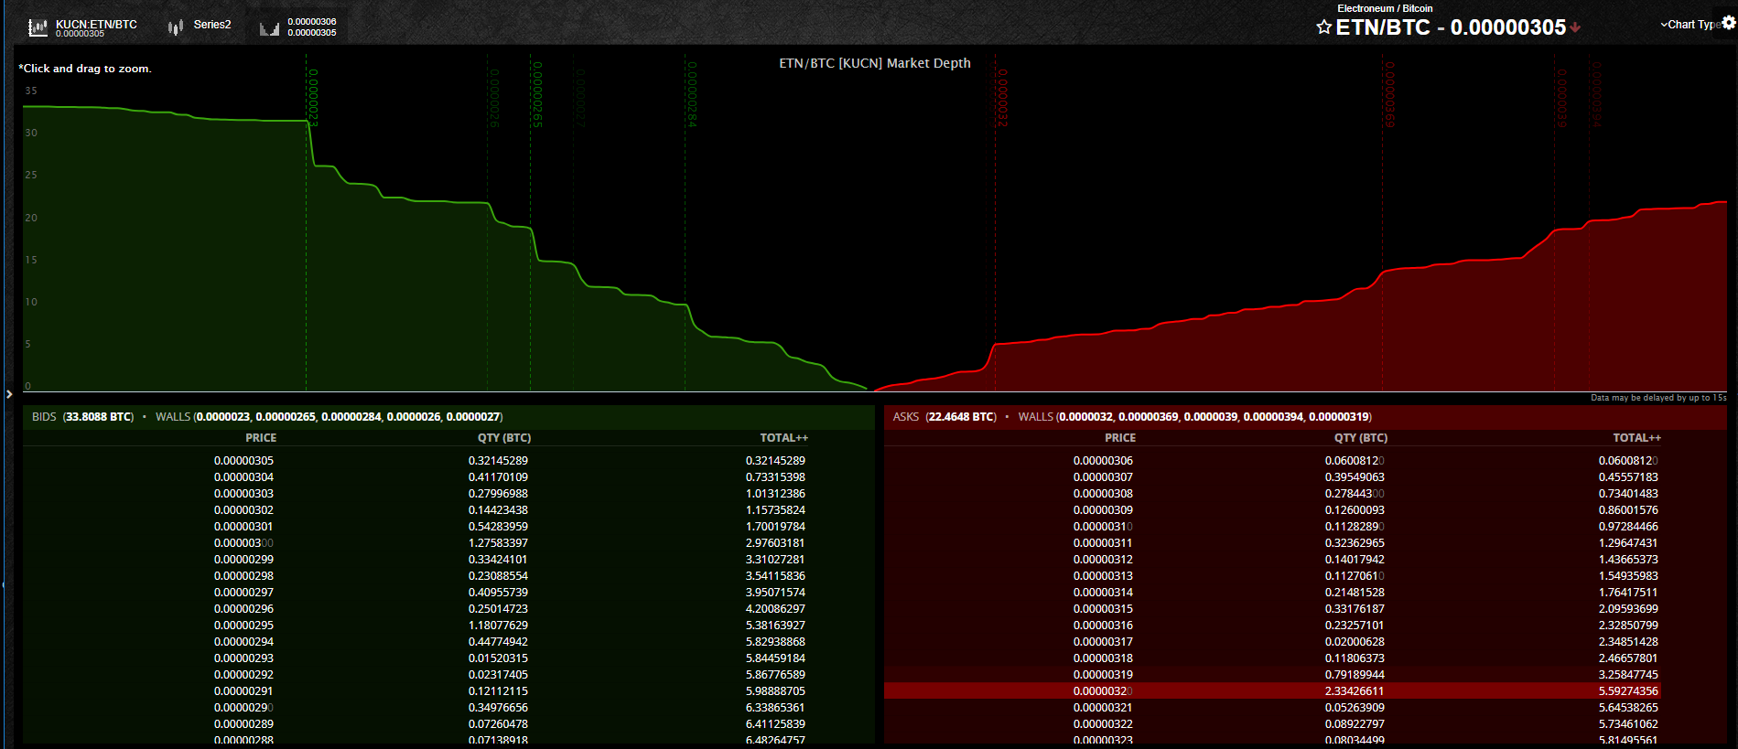Screen dimensions: 1738x749
Task: Click the Electroneum / Bitcoin subtitle
Action: point(1385,8)
